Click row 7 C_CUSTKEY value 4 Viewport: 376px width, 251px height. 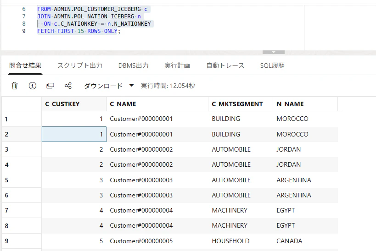click(x=101, y=210)
